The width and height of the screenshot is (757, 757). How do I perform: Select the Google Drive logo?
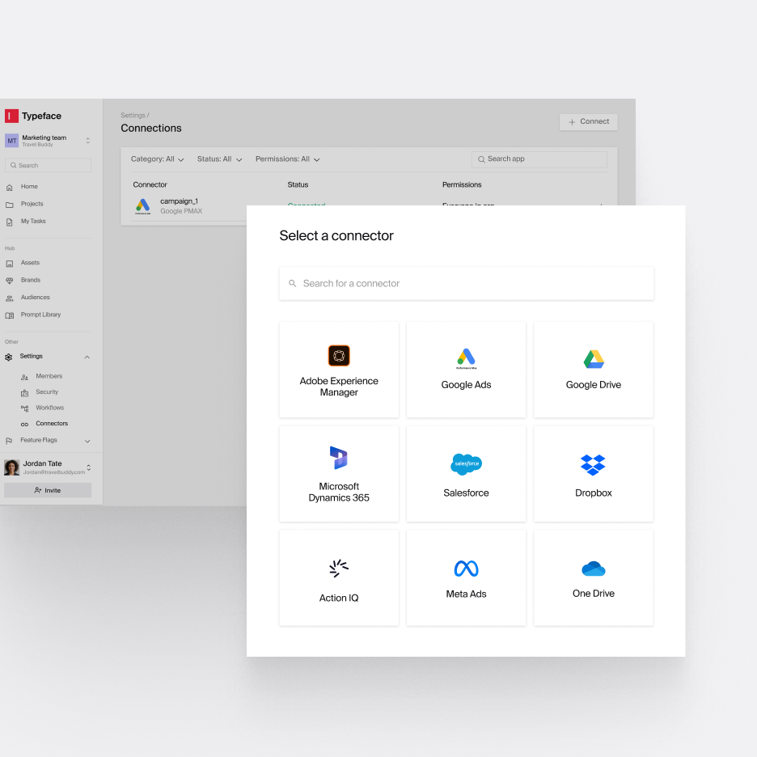point(594,359)
